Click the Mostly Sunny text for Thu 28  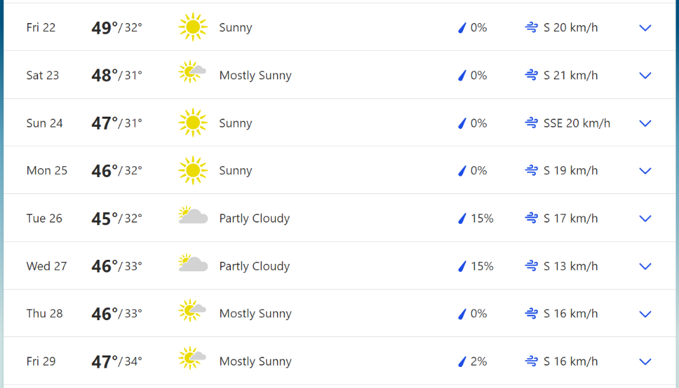[x=255, y=313]
